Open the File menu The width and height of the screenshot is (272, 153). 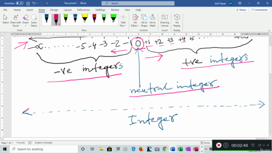point(5,10)
